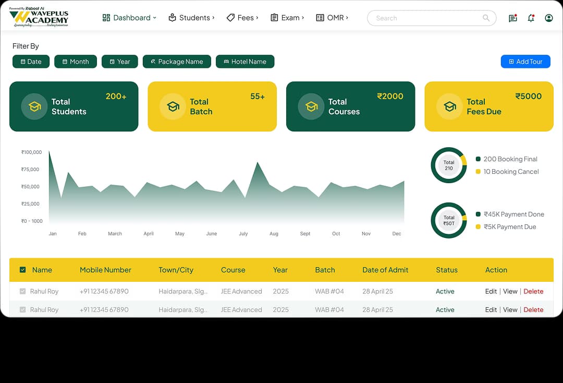Click the Total Students graduation cap icon
This screenshot has height=383, width=563.
34,106
